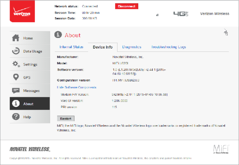
Task: Click the Software version value
Action: coord(139,72)
